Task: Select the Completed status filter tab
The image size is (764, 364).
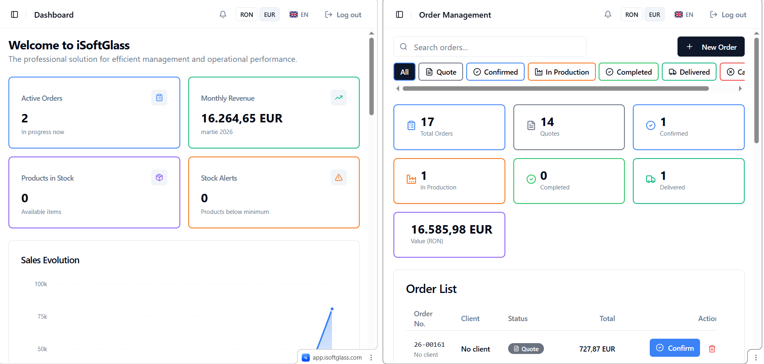Action: 628,72
